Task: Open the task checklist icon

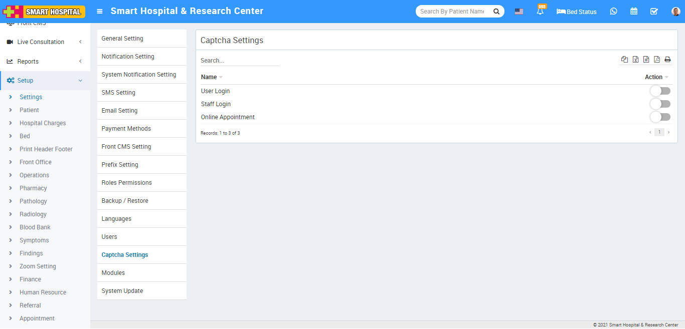Action: (654, 12)
